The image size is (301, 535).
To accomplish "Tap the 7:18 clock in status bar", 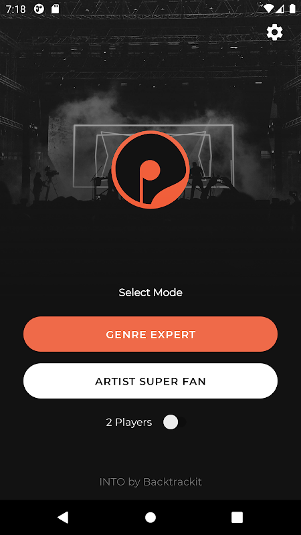I will click(x=15, y=9).
